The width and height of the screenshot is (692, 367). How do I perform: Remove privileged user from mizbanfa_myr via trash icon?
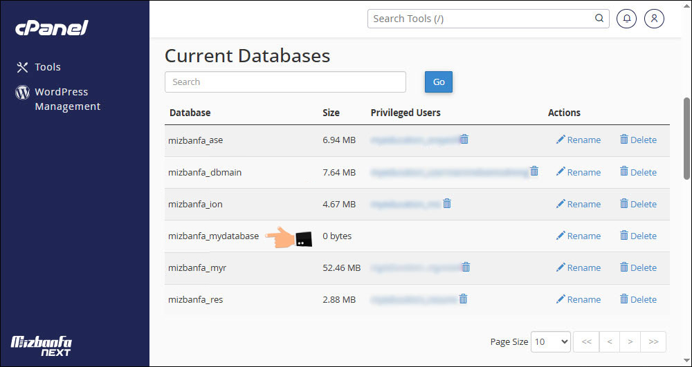point(466,267)
